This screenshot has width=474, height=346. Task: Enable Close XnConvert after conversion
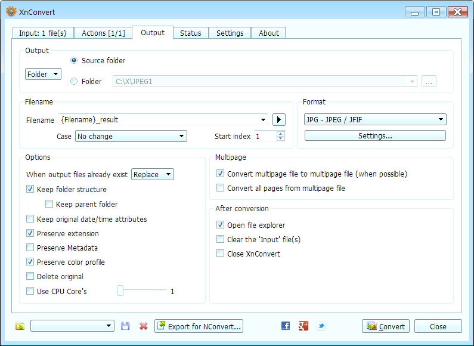click(220, 254)
